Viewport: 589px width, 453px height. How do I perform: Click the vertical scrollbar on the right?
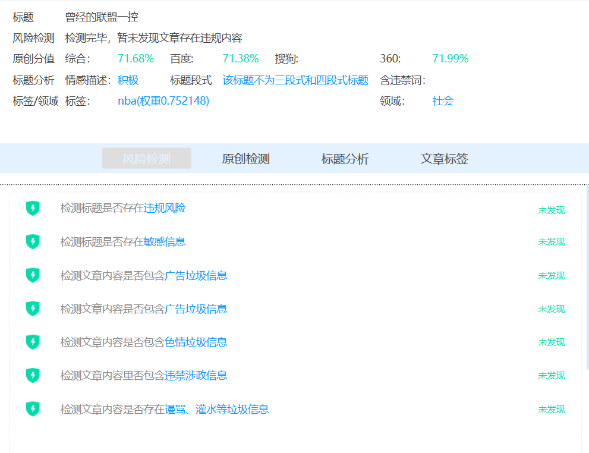[x=587, y=278]
